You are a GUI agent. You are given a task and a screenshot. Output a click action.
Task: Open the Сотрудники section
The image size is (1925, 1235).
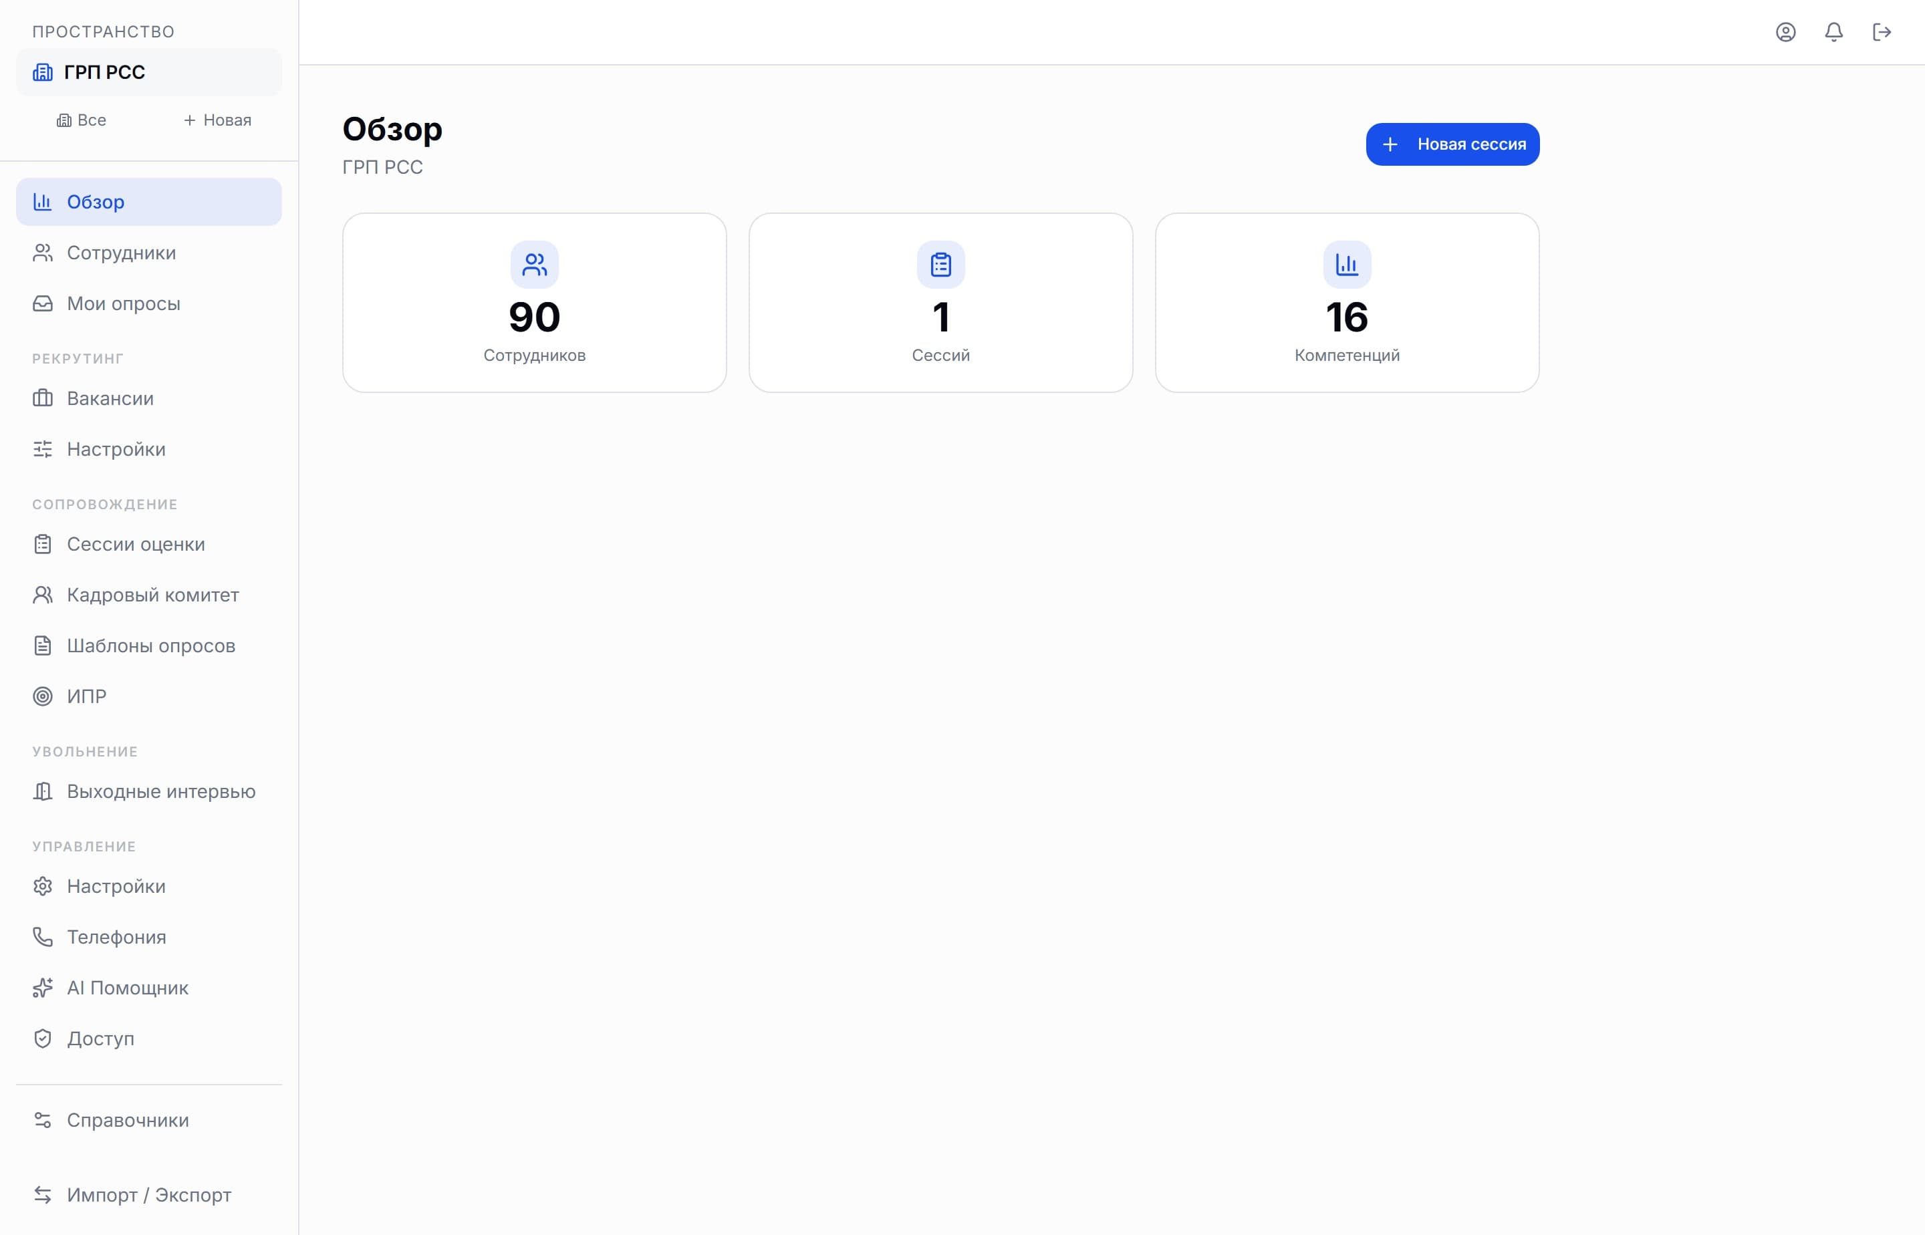point(149,253)
